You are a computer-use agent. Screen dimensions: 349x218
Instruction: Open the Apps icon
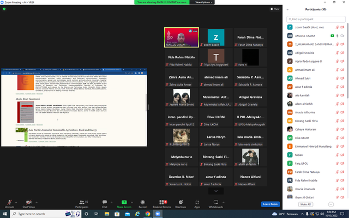click(197, 202)
